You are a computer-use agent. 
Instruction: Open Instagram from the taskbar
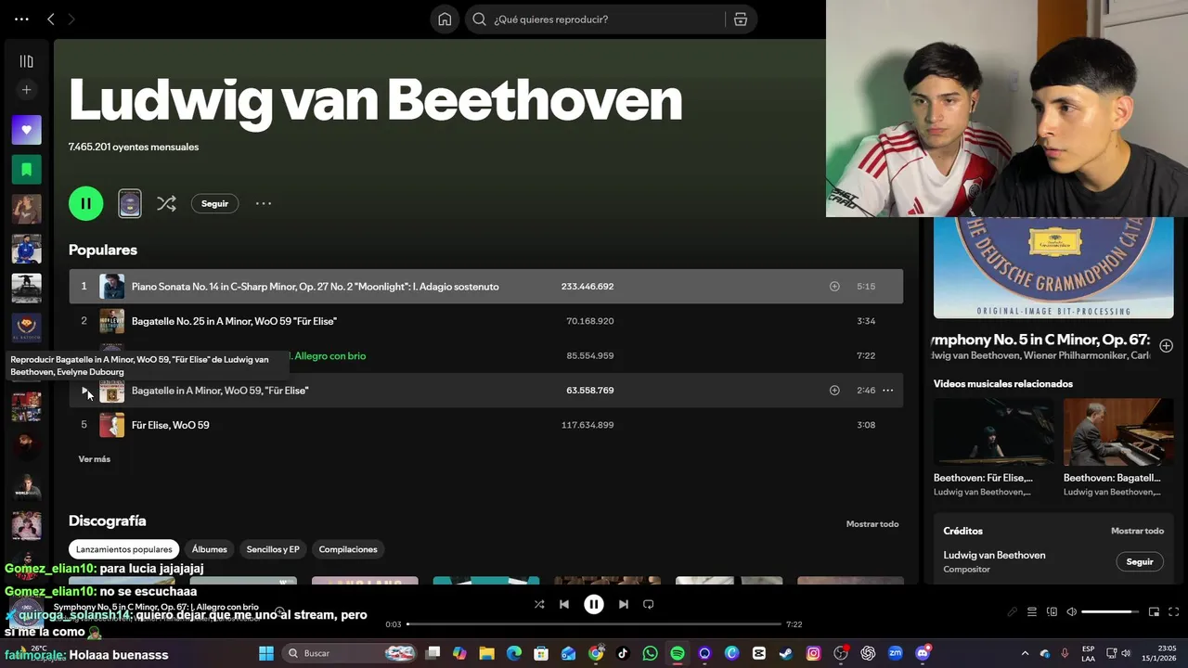pyautogui.click(x=814, y=653)
